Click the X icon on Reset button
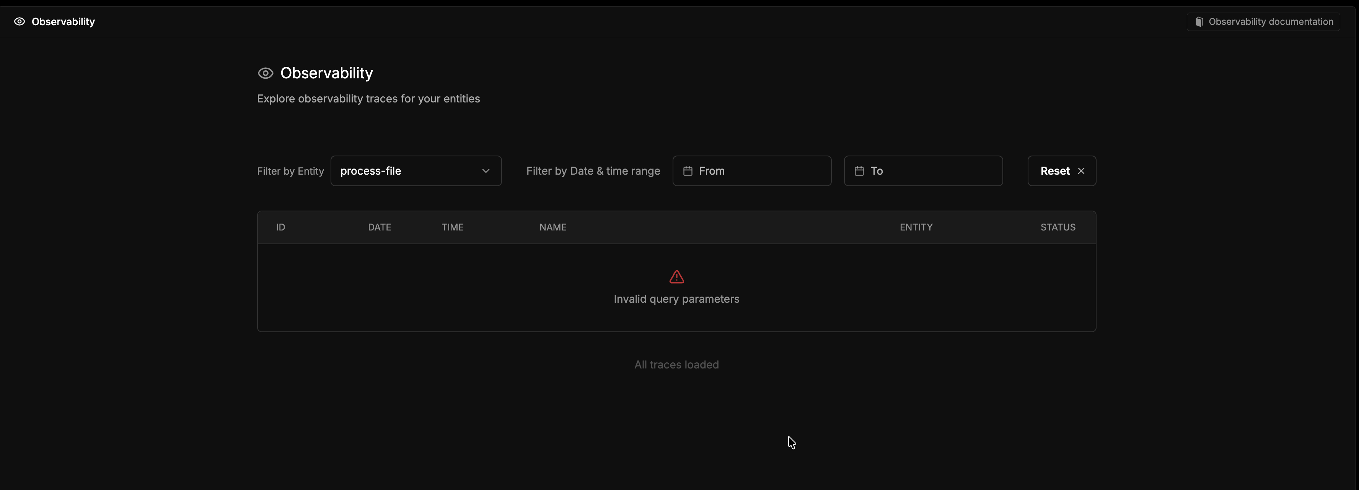This screenshot has height=490, width=1359. tap(1081, 171)
